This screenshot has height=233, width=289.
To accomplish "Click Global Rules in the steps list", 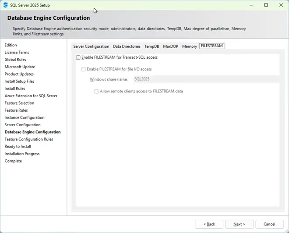I will [x=15, y=60].
